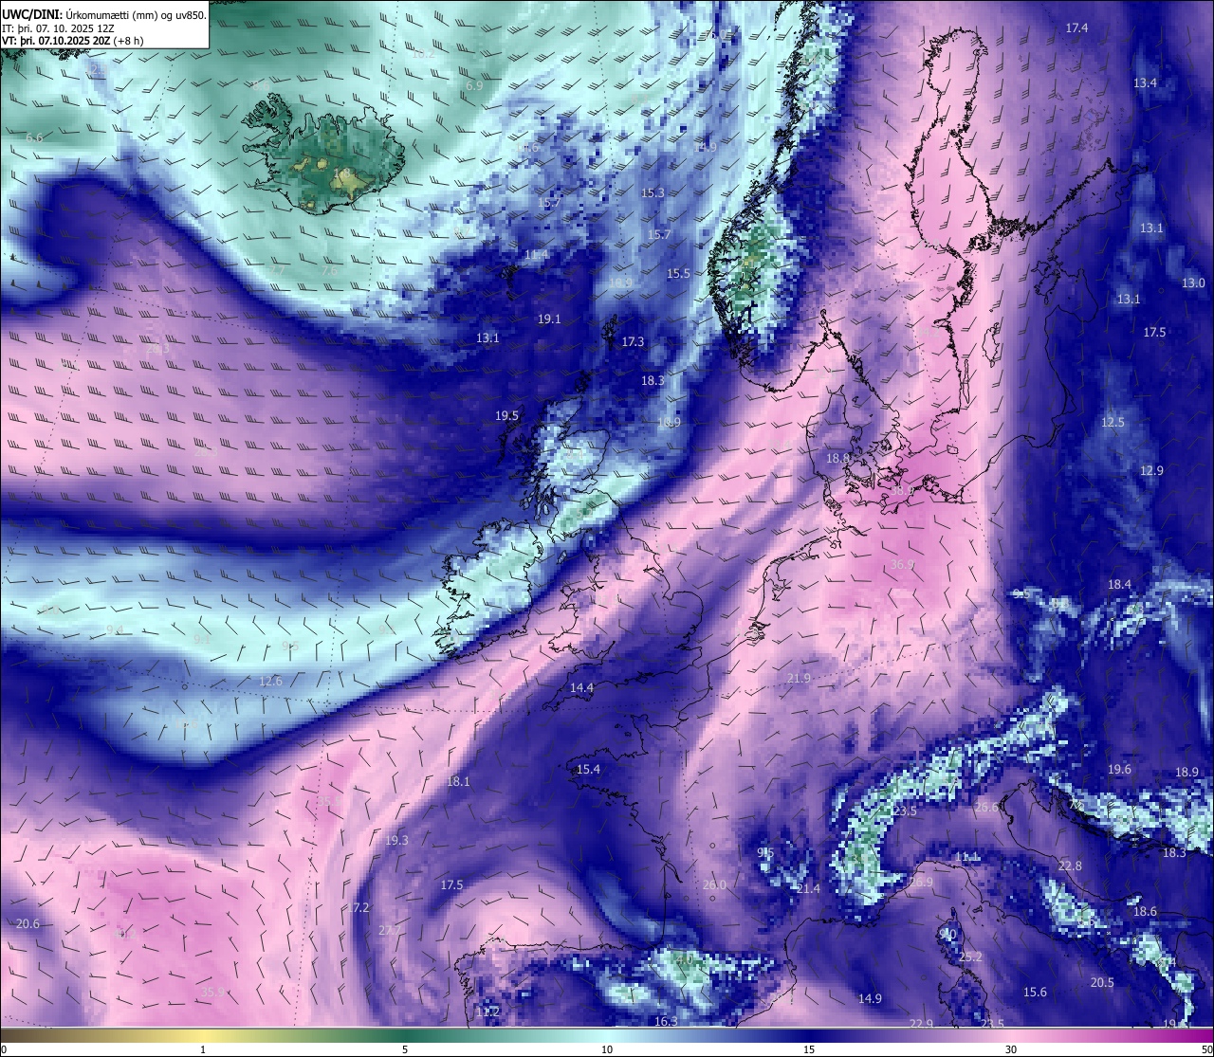
Task: Click the map value "19.5"
Action: click(x=507, y=416)
